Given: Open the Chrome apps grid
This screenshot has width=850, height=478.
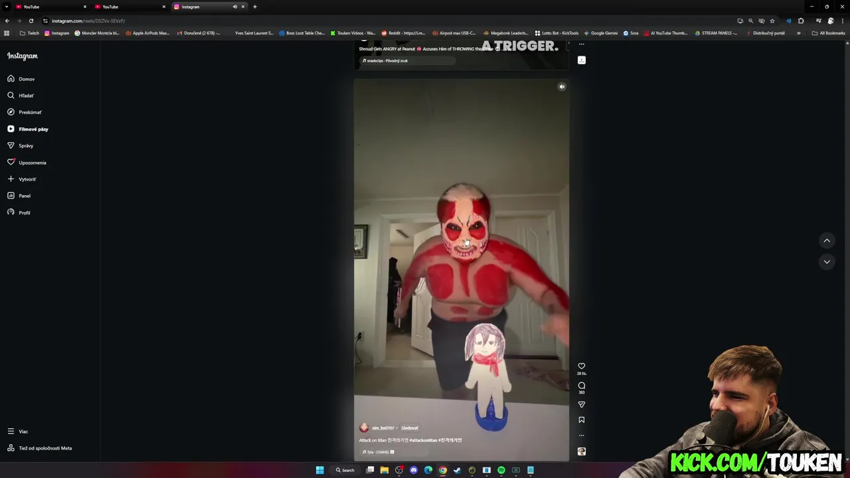Looking at the screenshot, I should pyautogui.click(x=7, y=33).
